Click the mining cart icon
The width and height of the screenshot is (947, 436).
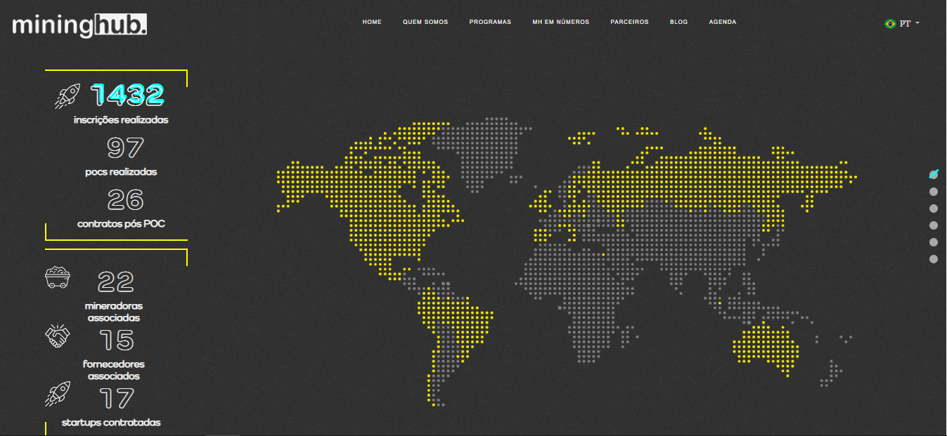point(58,277)
